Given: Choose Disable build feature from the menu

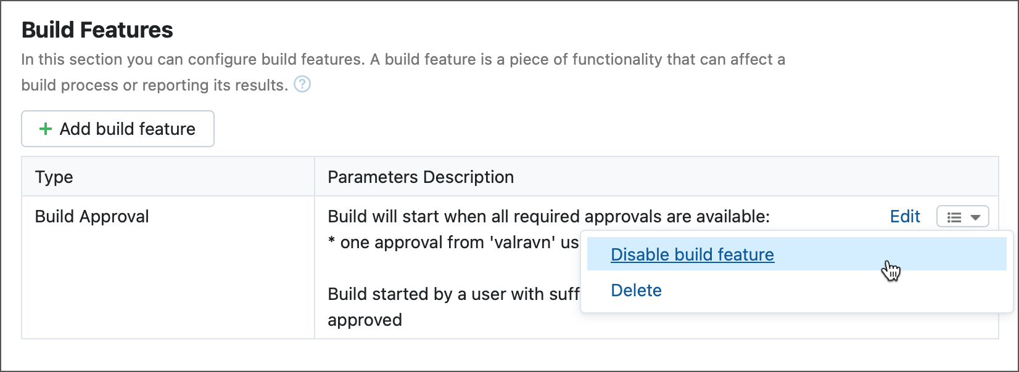Looking at the screenshot, I should 691,254.
